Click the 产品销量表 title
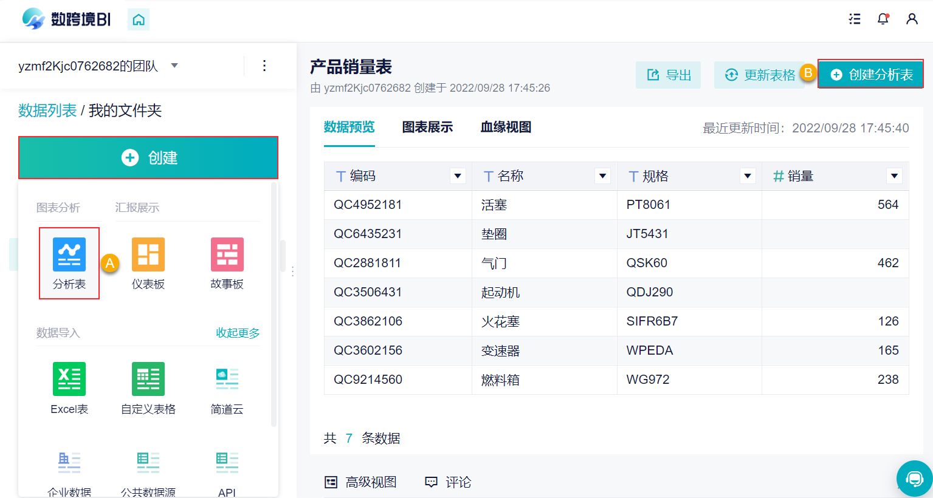933x498 pixels. pos(351,67)
